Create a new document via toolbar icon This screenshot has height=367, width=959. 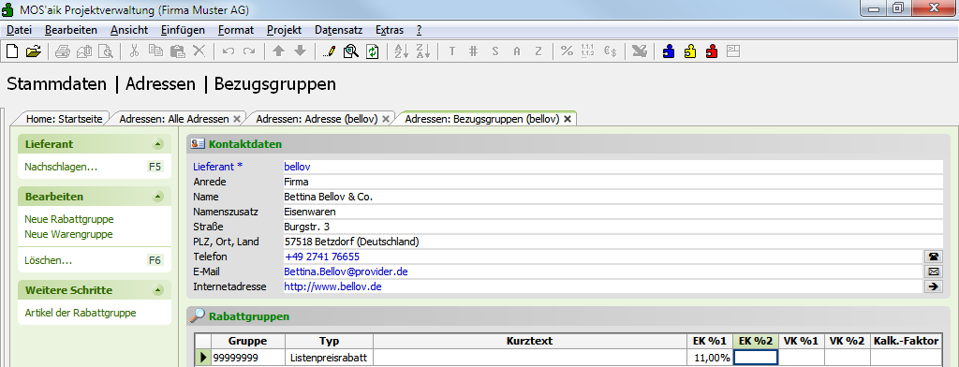pyautogui.click(x=11, y=51)
